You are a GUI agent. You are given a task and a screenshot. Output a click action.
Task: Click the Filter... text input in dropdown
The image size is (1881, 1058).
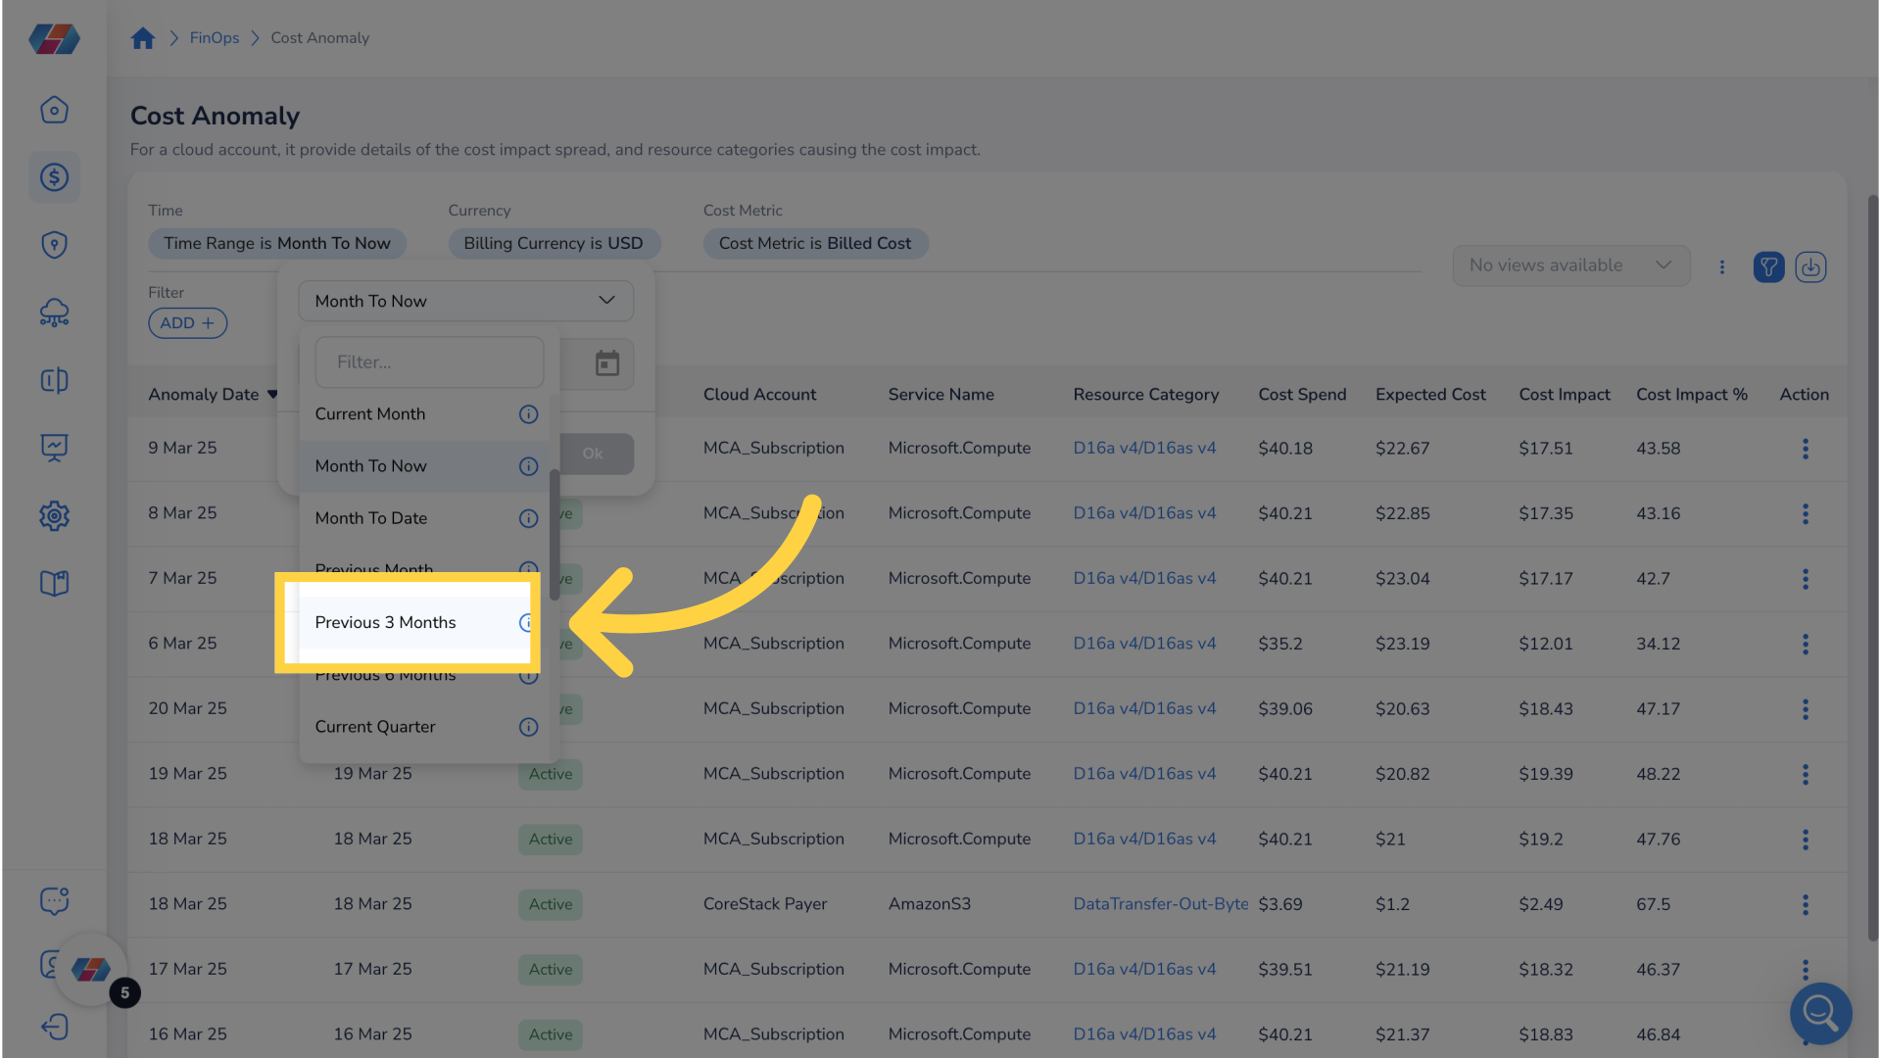[x=429, y=362]
